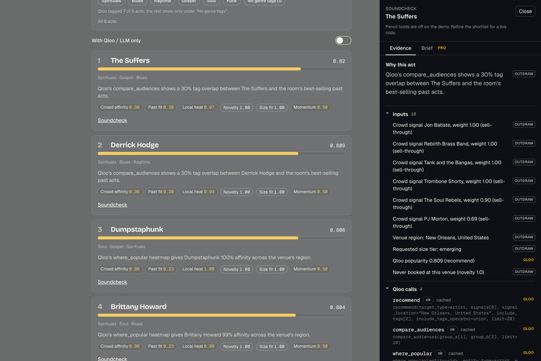Click OUTDRAW badge on Jon Batiste signal
The height and width of the screenshot is (361, 541).
click(x=524, y=124)
